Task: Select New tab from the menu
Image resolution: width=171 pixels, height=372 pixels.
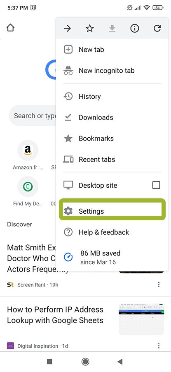Action: click(x=112, y=50)
